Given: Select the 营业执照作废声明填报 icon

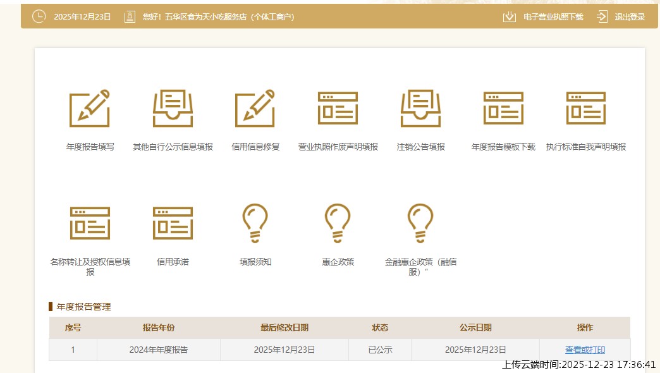Looking at the screenshot, I should pos(338,108).
